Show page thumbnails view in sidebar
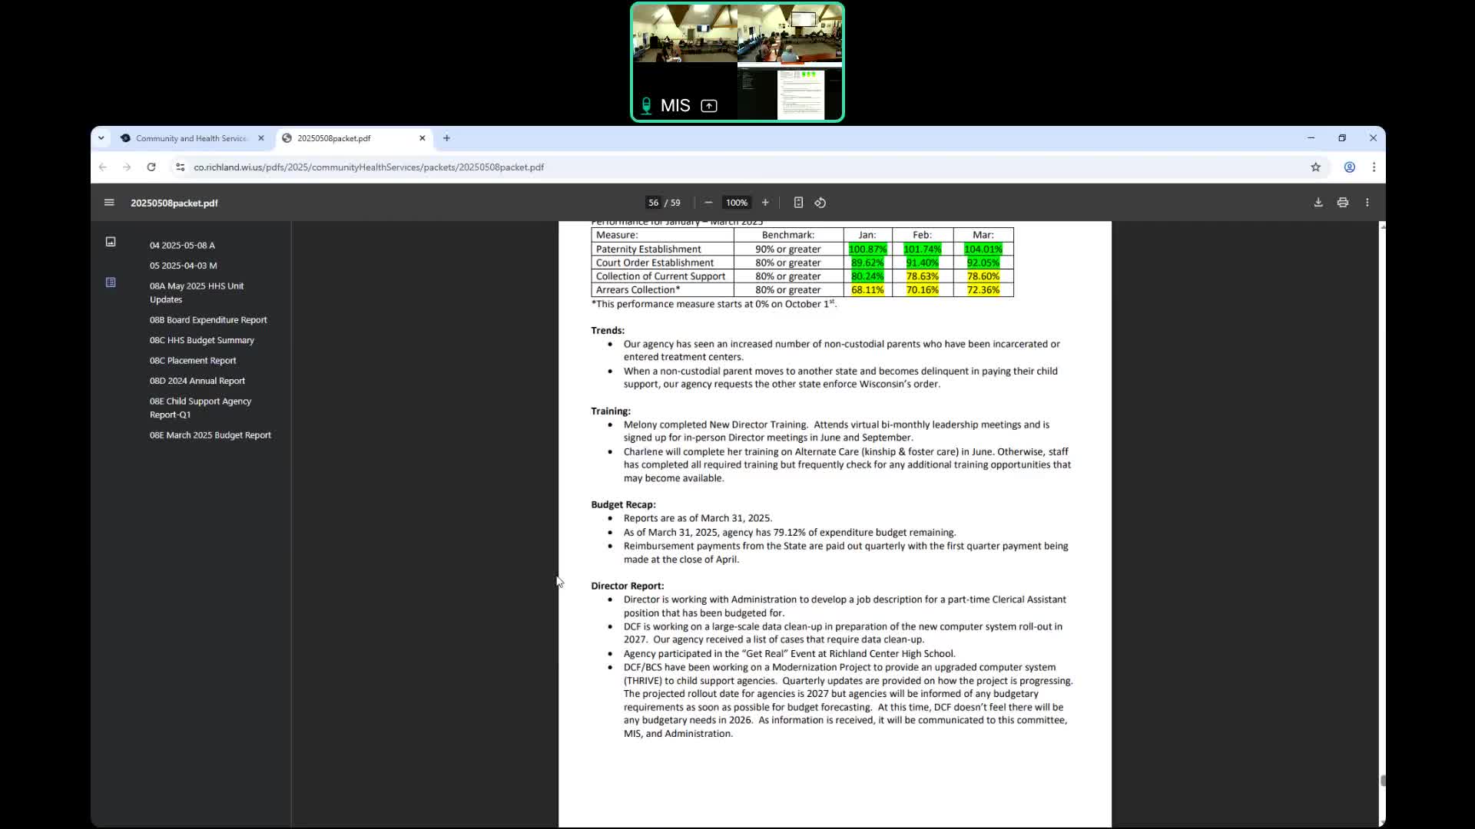1475x829 pixels. [x=111, y=242]
